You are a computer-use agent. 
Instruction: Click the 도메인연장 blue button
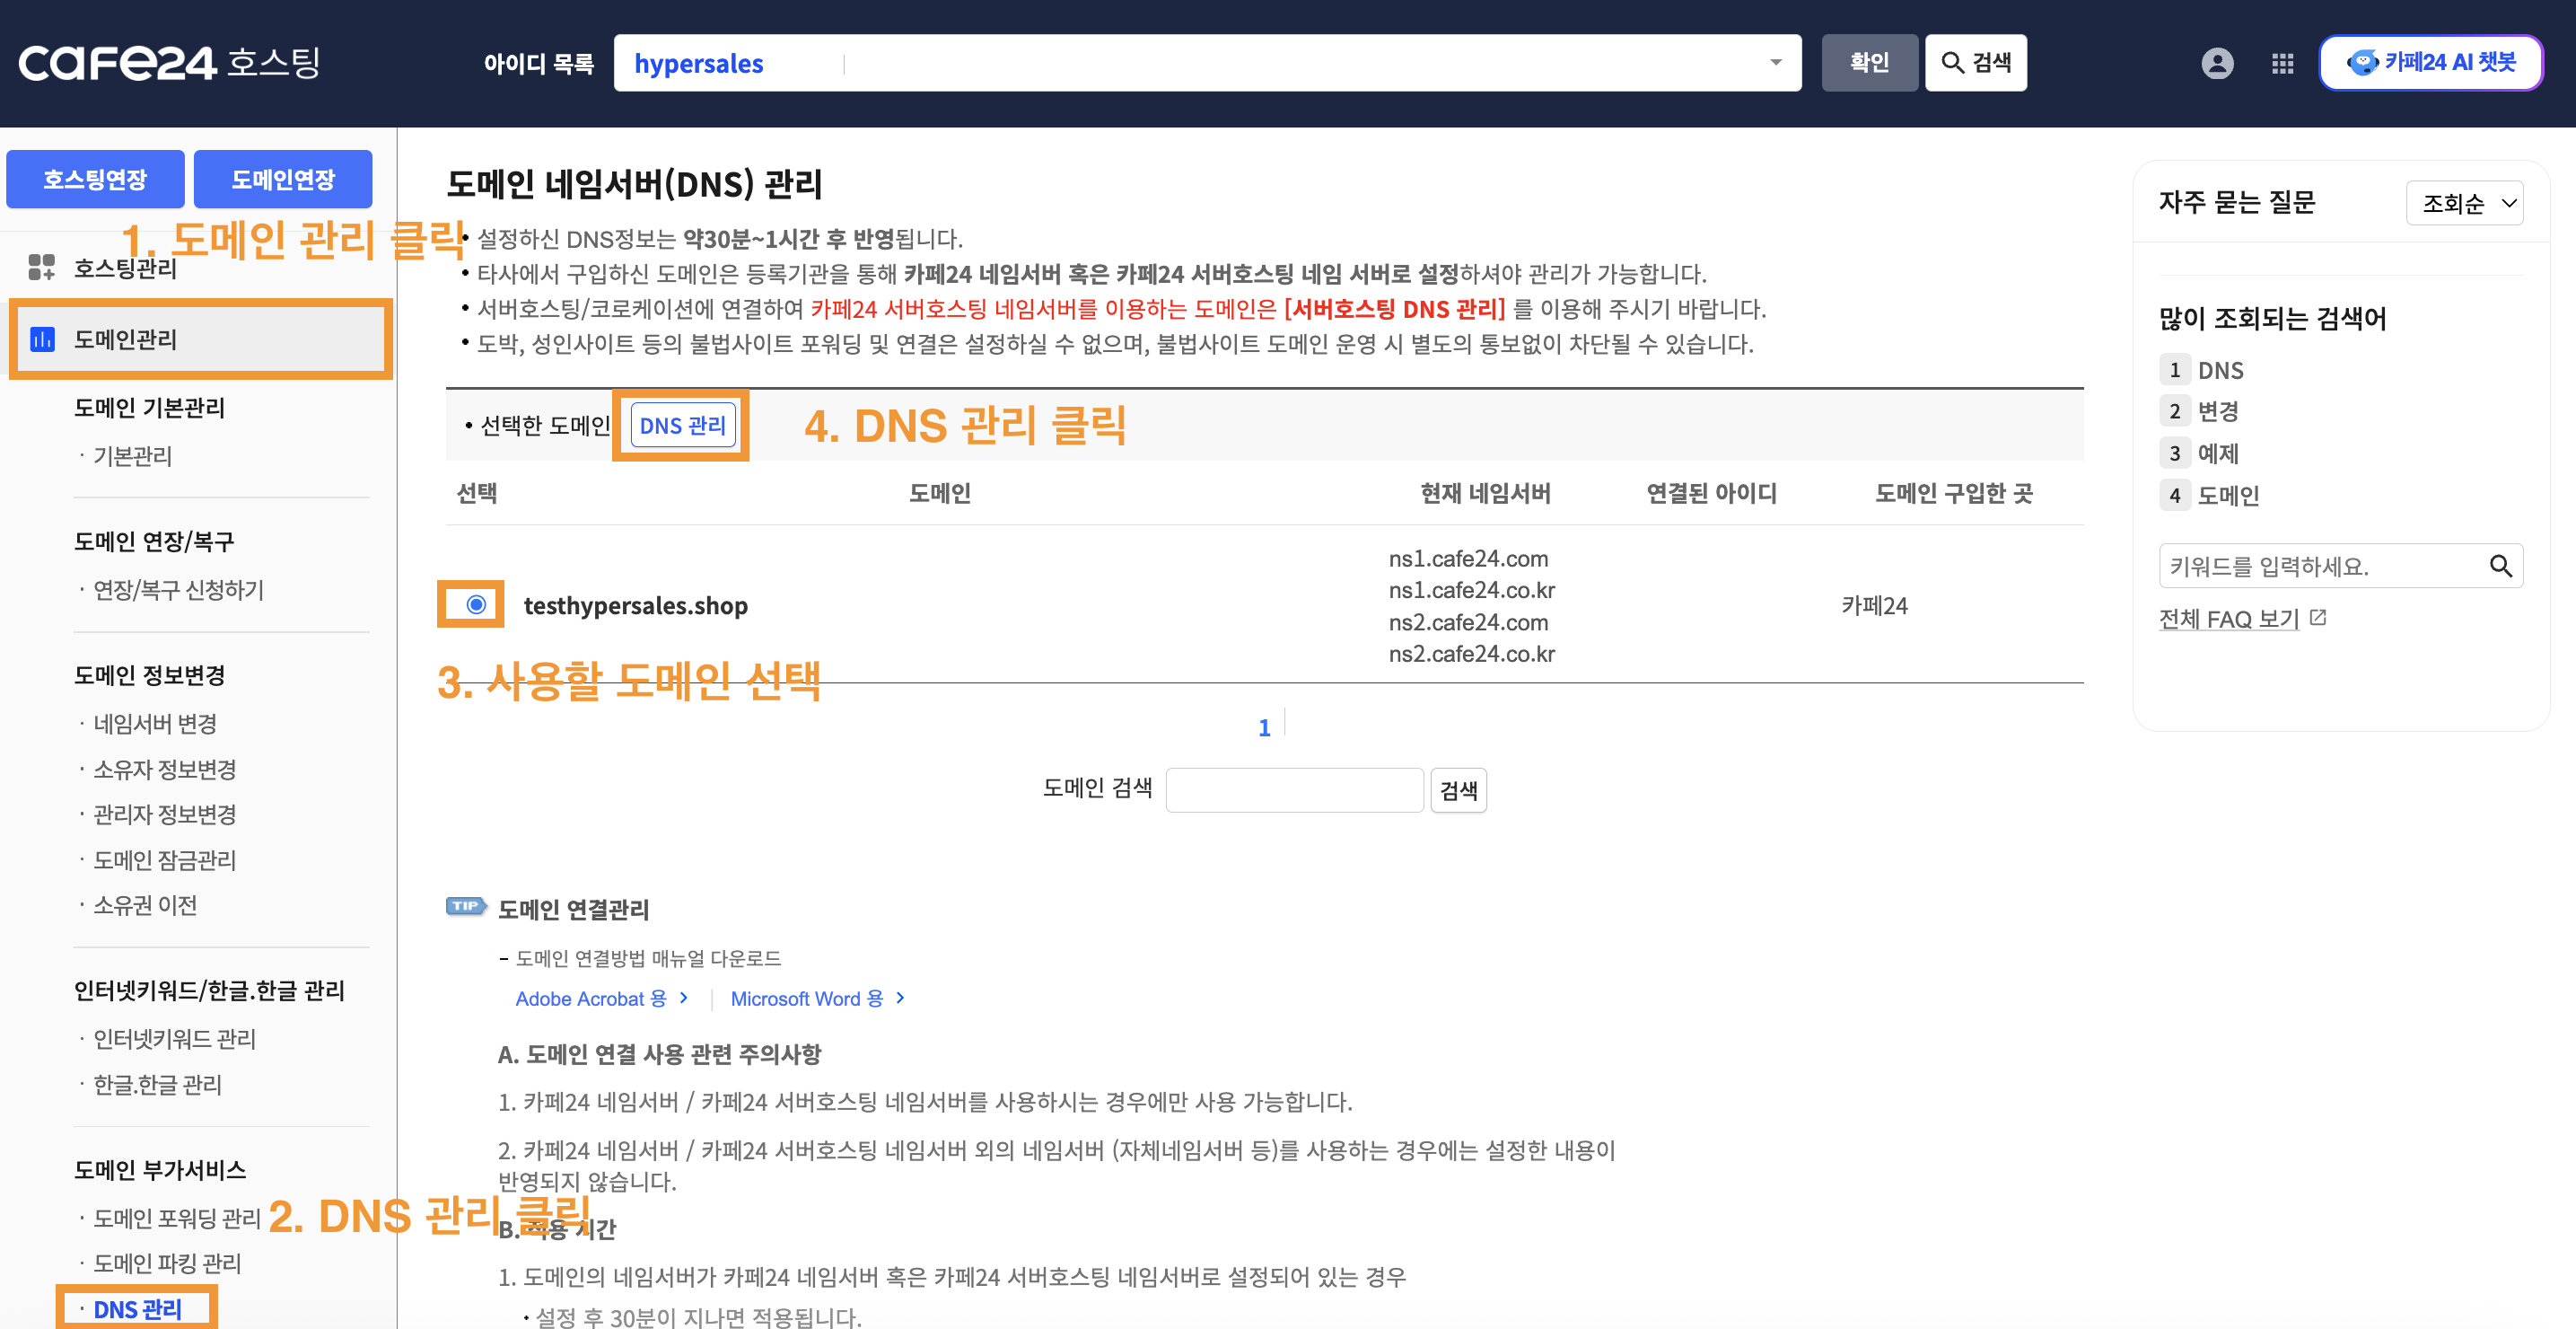tap(283, 179)
